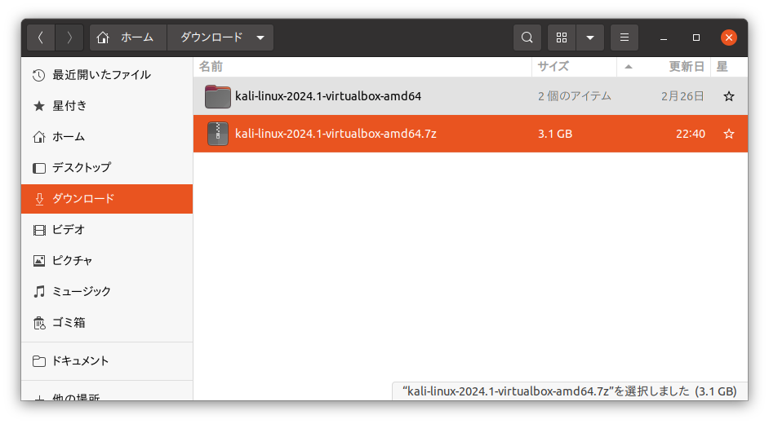Open the file search magnifier
Image resolution: width=769 pixels, height=424 pixels.
point(527,38)
